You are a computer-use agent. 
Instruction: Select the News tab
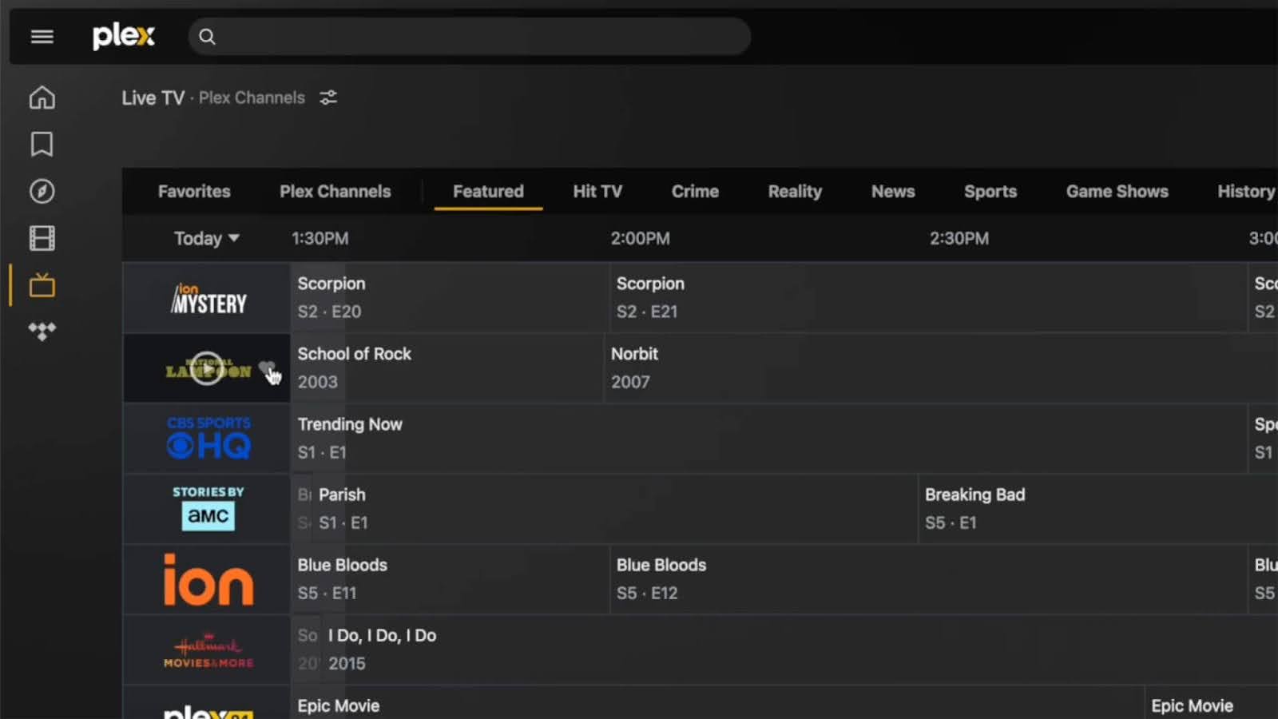pyautogui.click(x=893, y=192)
